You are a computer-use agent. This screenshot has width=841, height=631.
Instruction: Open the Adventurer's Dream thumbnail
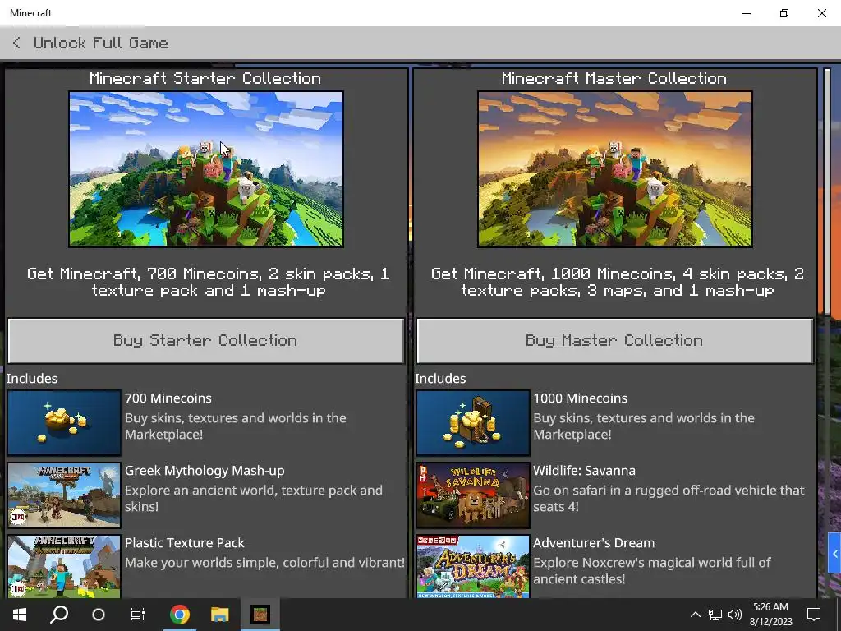tap(472, 566)
